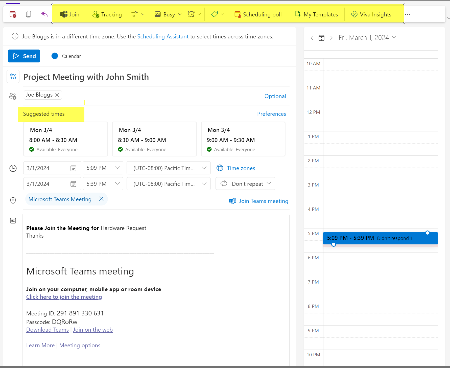Remove the Microsoft Teams Meeting location

[101, 199]
